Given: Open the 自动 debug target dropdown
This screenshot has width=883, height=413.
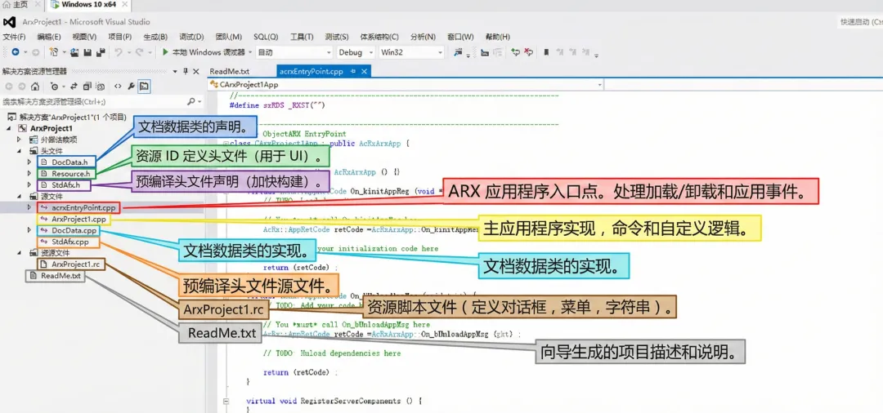Looking at the screenshot, I should click(294, 52).
